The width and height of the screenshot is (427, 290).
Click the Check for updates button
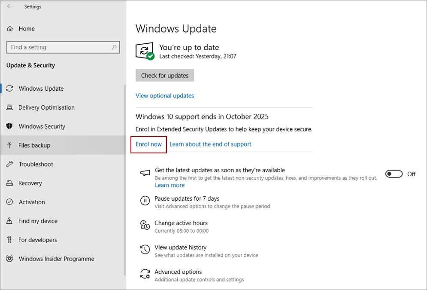click(165, 75)
